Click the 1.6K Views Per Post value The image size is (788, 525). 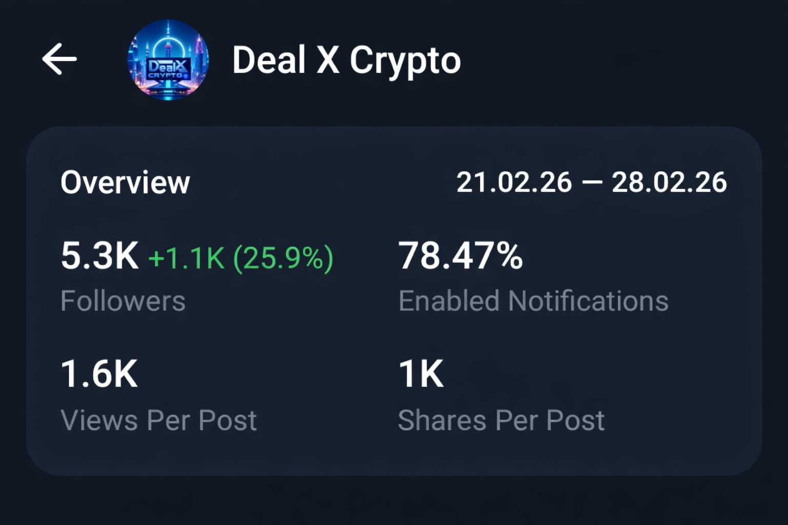pyautogui.click(x=98, y=374)
